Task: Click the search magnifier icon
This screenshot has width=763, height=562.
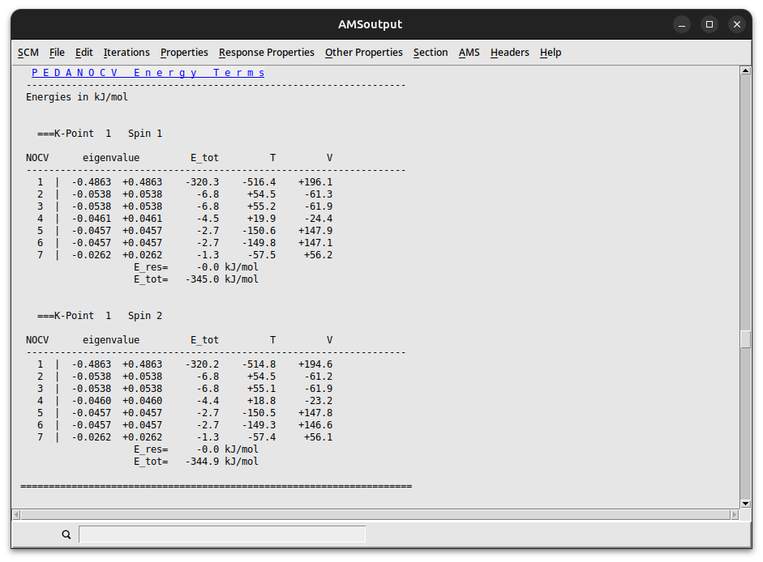Action: 66,534
